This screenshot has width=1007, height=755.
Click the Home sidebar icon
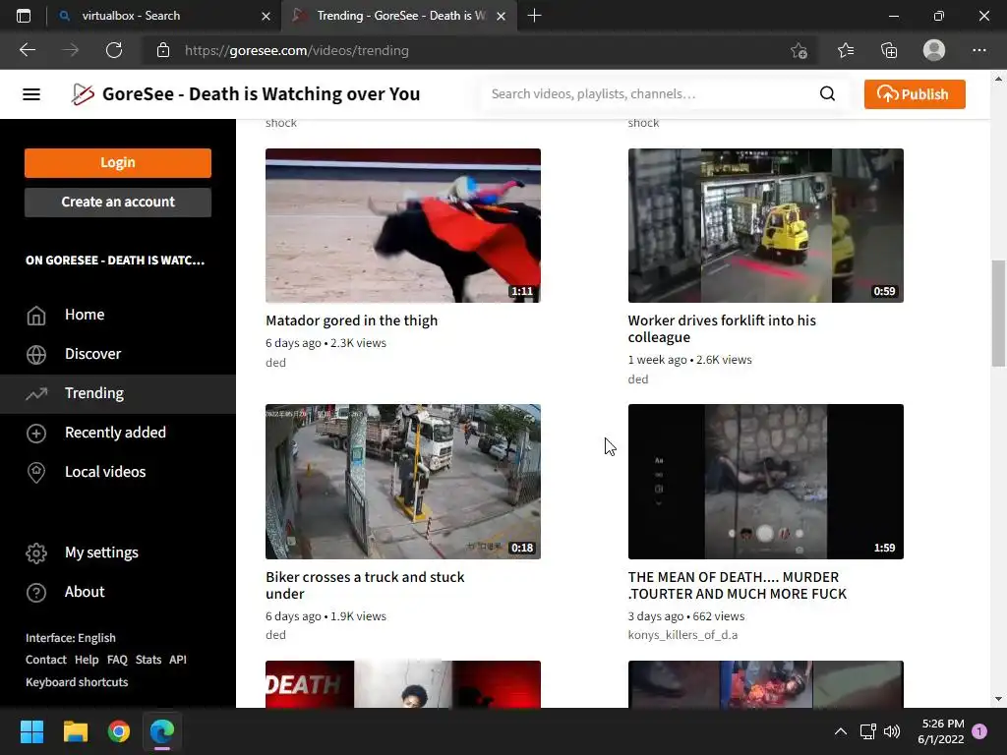pyautogui.click(x=36, y=316)
